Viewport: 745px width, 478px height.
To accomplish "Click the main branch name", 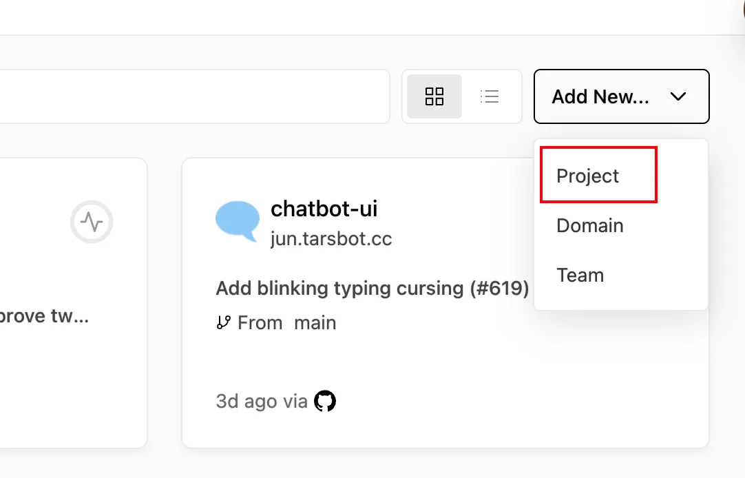I will coord(315,323).
